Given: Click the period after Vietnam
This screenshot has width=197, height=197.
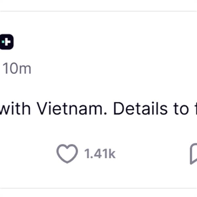Looking at the screenshot, I should [x=105, y=113].
